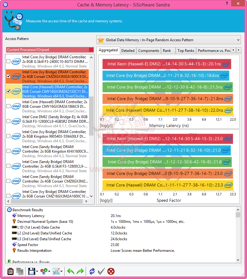Click the orange Ivy Bridge 23.0 speed factor bar
The image size is (247, 279).
coord(168,173)
